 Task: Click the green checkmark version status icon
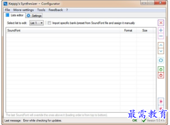[144, 120]
